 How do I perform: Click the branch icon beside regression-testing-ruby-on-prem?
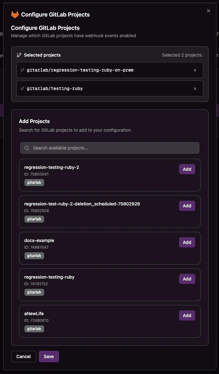[x=23, y=70]
